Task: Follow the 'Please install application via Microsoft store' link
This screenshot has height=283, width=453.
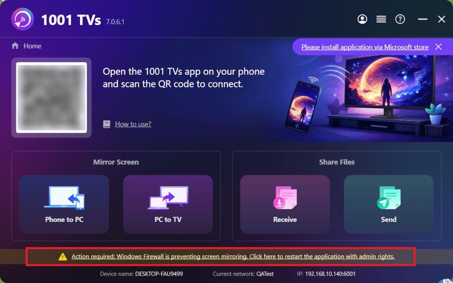Action: pos(365,47)
